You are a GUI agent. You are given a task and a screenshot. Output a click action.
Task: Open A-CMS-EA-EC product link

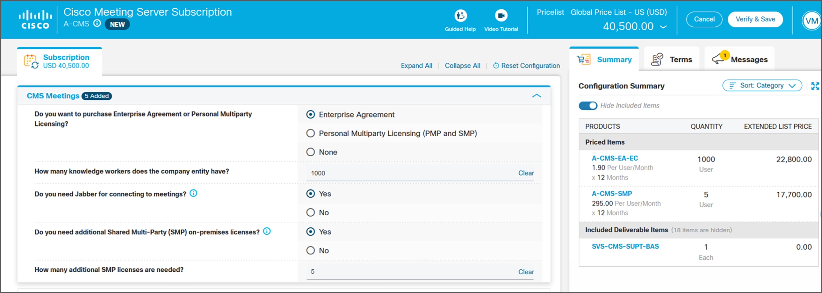(615, 159)
